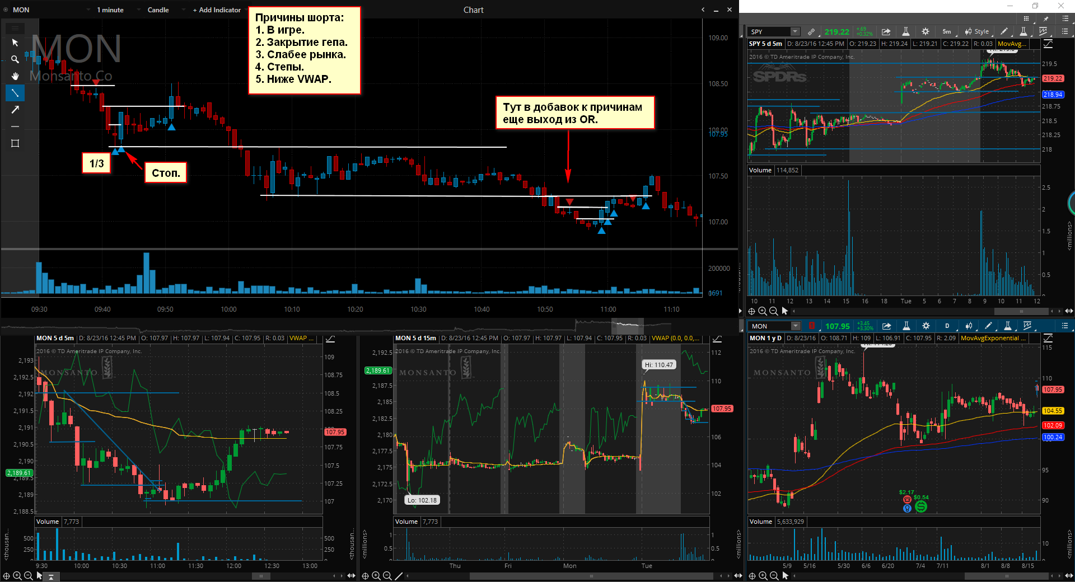This screenshot has height=582, width=1075.
Task: Toggle the radio dot beside MON title
Action: point(6,10)
